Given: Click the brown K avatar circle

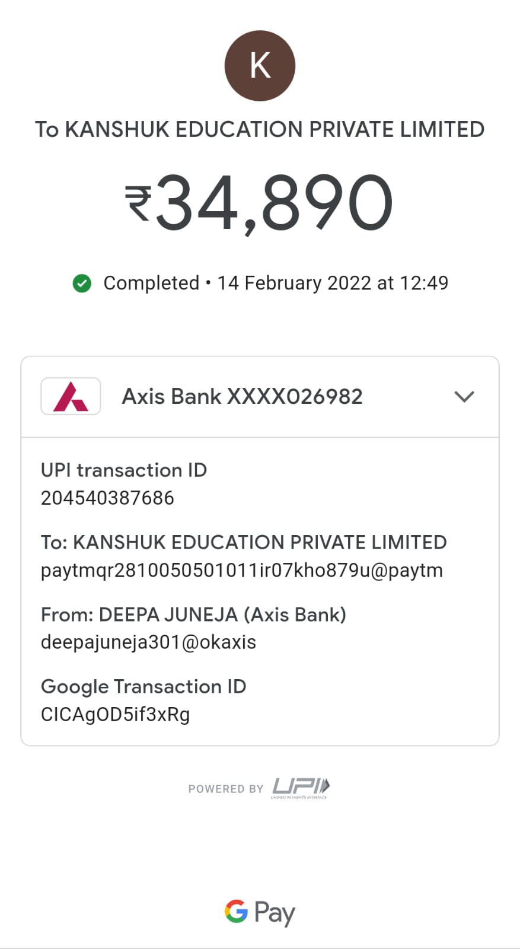Looking at the screenshot, I should (260, 66).
